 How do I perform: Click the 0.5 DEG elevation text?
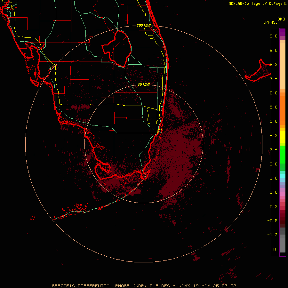pos(160,286)
